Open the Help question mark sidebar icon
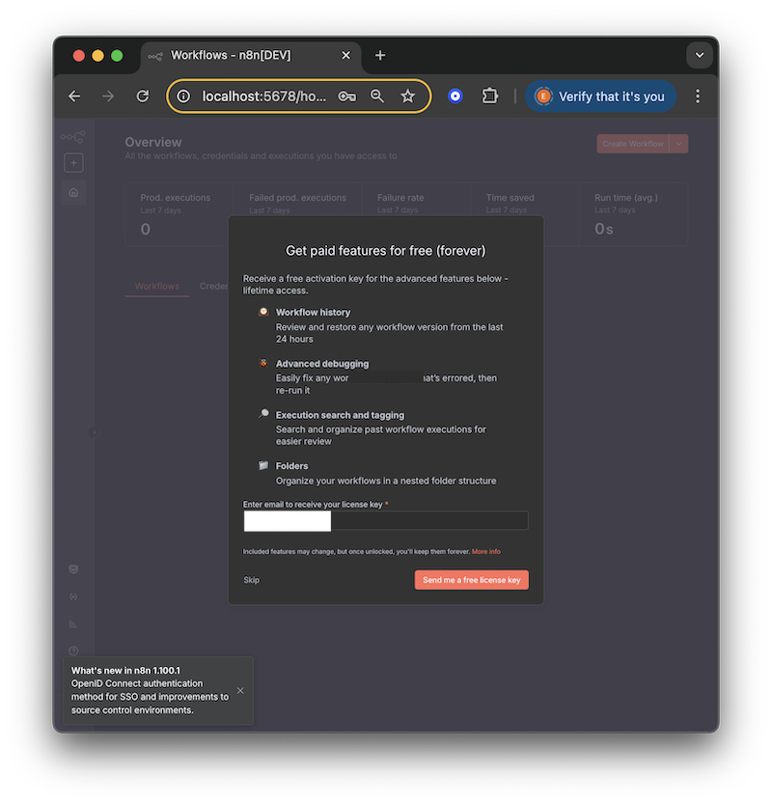 [x=73, y=651]
